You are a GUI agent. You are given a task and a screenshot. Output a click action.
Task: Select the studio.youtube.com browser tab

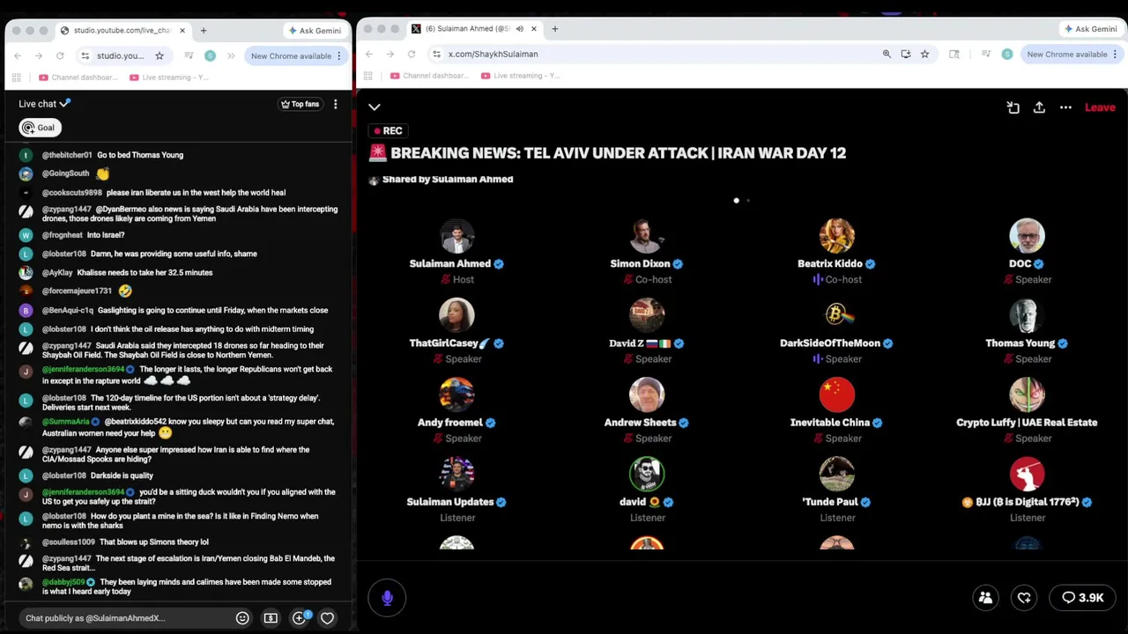pos(122,30)
